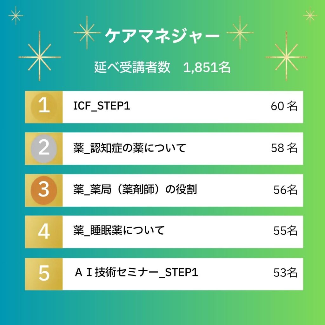The width and height of the screenshot is (325, 325).
Task: Open the 薬_睡眠薬について course entry
Action: pos(119,230)
